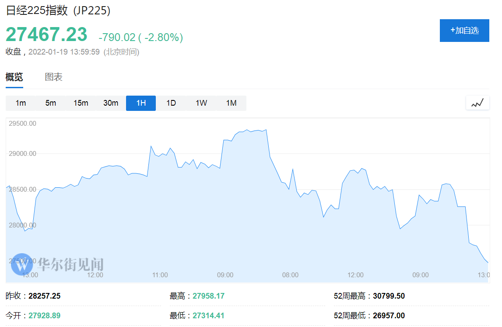Select the 1H timeframe button
Viewport: 502px width, 327px height.
click(x=141, y=103)
